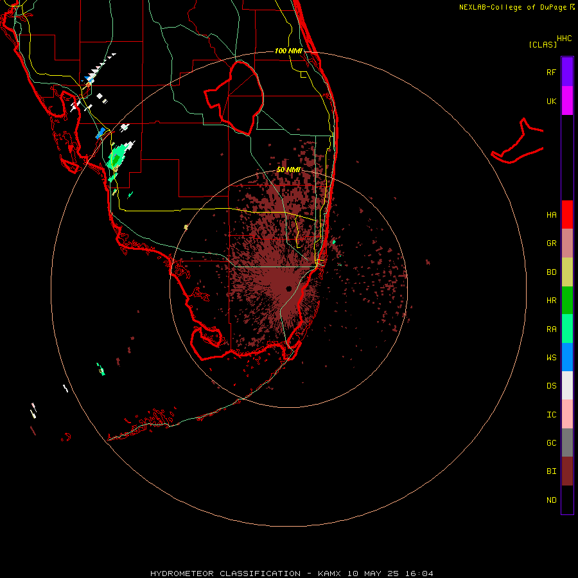Click the UK magenta legend swatch

click(x=567, y=101)
